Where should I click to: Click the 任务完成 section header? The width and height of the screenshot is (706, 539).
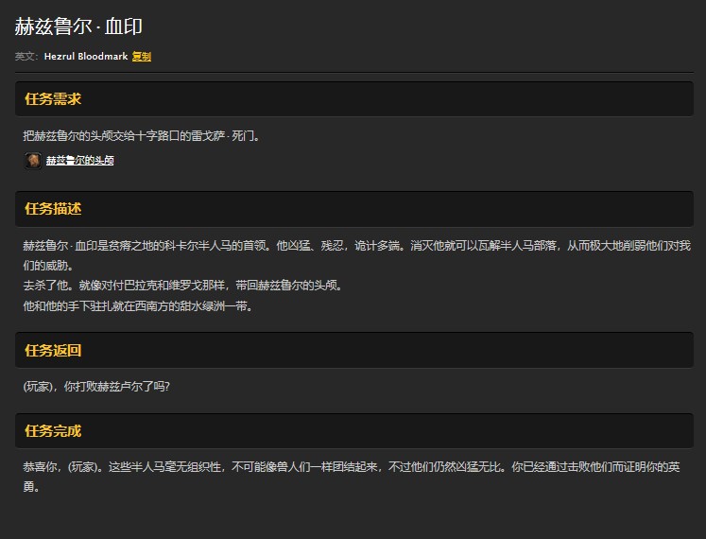click(53, 431)
